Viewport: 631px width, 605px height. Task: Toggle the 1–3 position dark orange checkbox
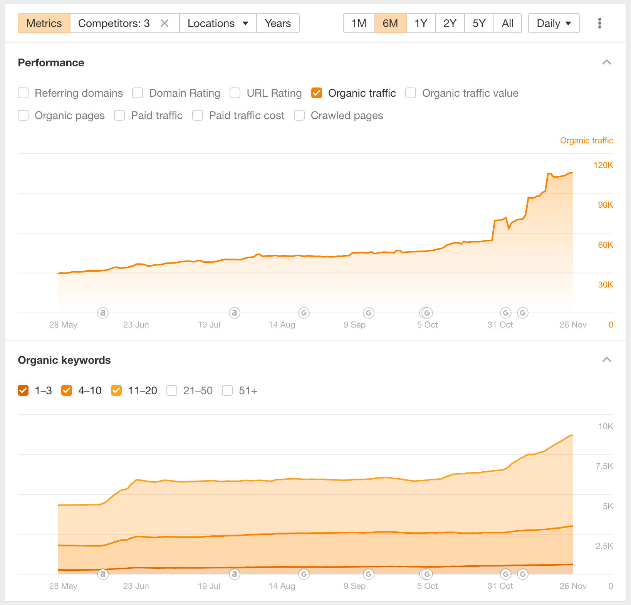click(23, 391)
